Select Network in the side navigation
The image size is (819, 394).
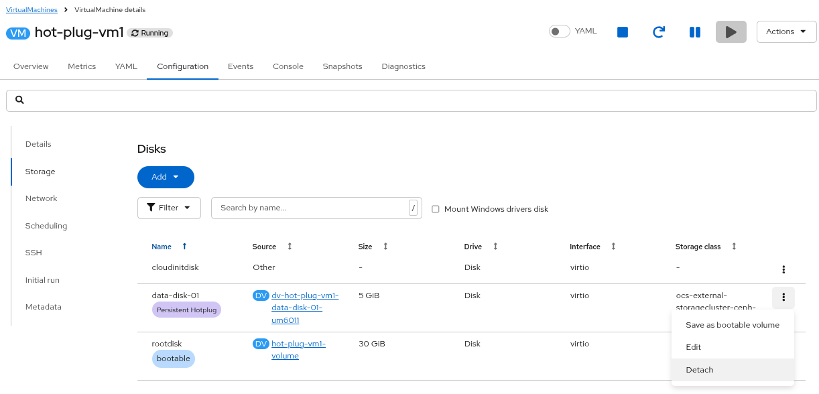click(x=41, y=198)
